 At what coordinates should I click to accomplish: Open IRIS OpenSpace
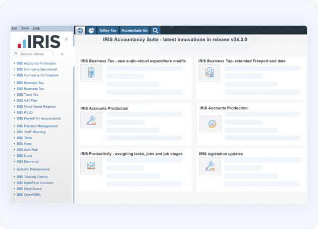29,189
